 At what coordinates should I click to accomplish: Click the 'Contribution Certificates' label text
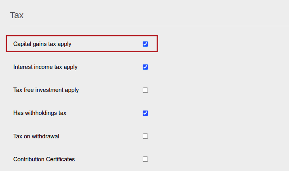click(44, 159)
